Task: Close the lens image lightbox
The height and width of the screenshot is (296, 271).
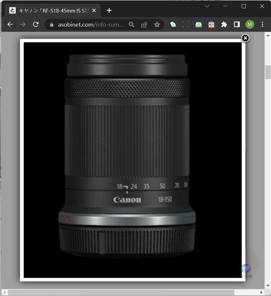Action: click(x=245, y=38)
